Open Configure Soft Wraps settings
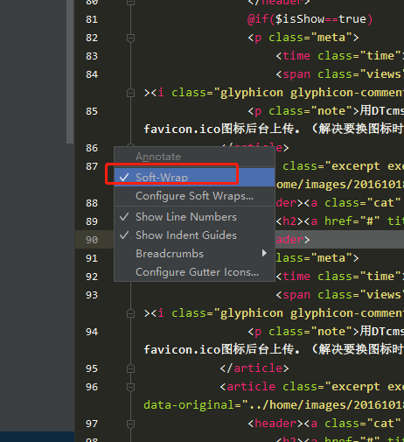404x442 pixels. (194, 196)
